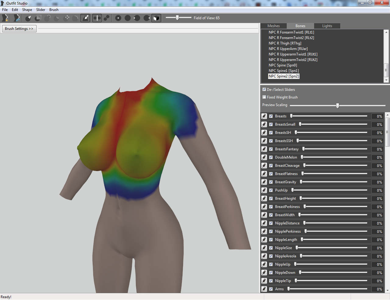Click the Preview Scaling slider handle
Viewport: 390px width, 300px height.
[338, 105]
